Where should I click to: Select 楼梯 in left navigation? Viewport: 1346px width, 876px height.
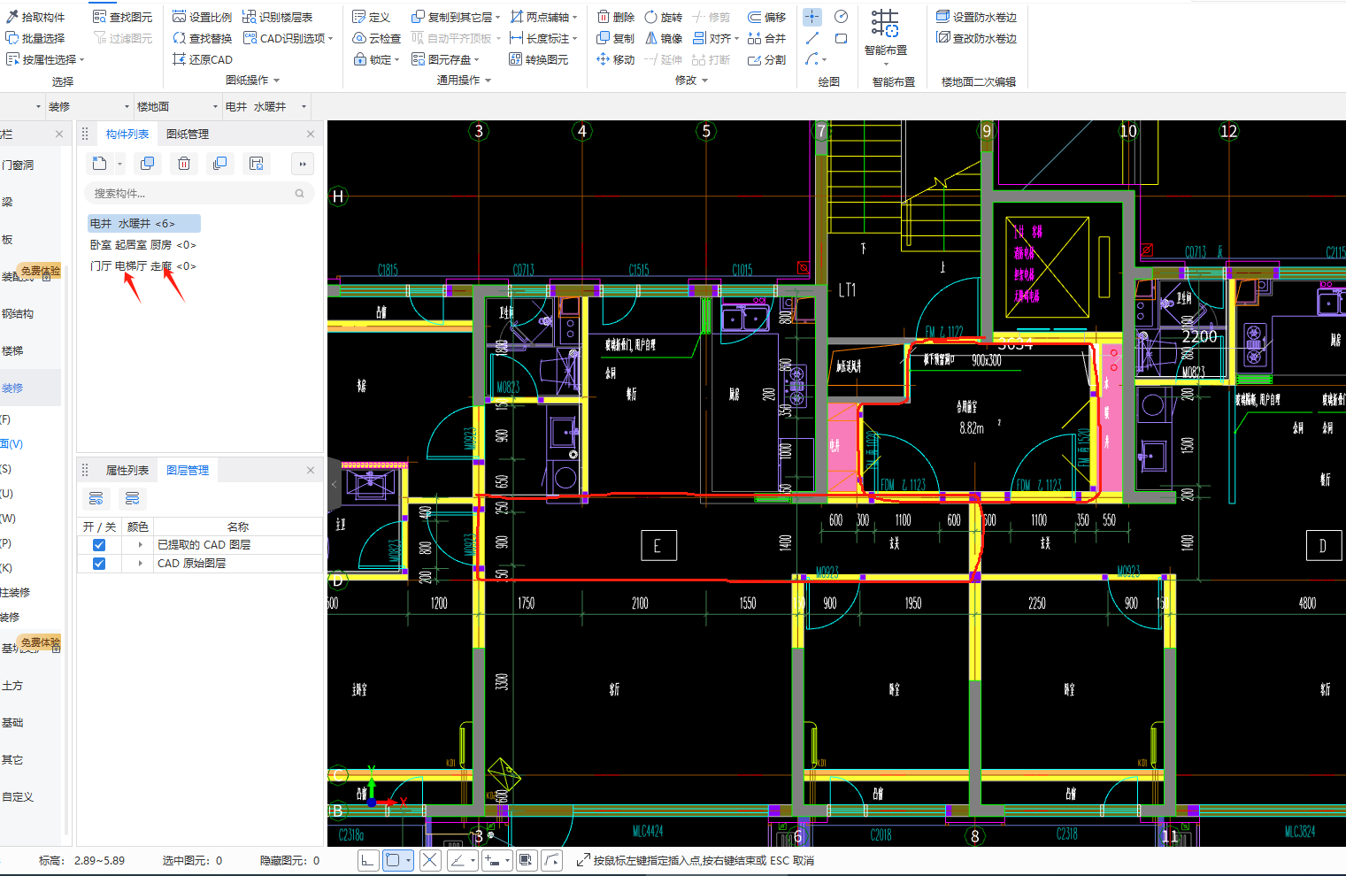(x=12, y=350)
